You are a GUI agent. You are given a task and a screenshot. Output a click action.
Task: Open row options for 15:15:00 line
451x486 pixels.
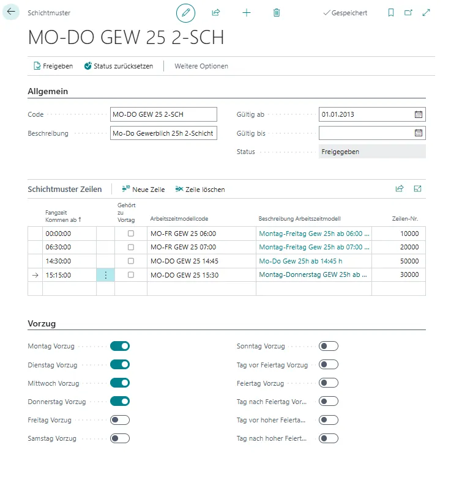click(x=105, y=275)
